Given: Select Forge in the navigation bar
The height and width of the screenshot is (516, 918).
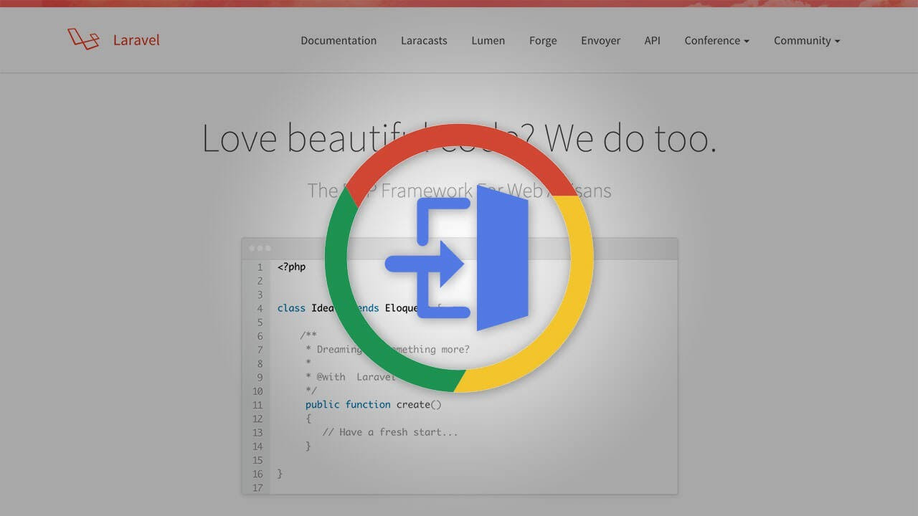Looking at the screenshot, I should pos(543,41).
